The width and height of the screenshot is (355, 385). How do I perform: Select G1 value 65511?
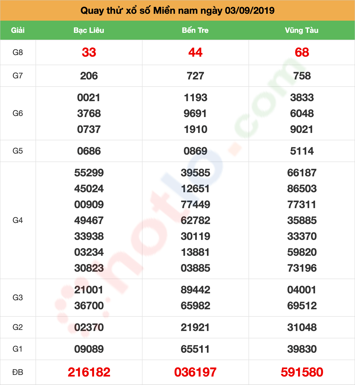195,349
